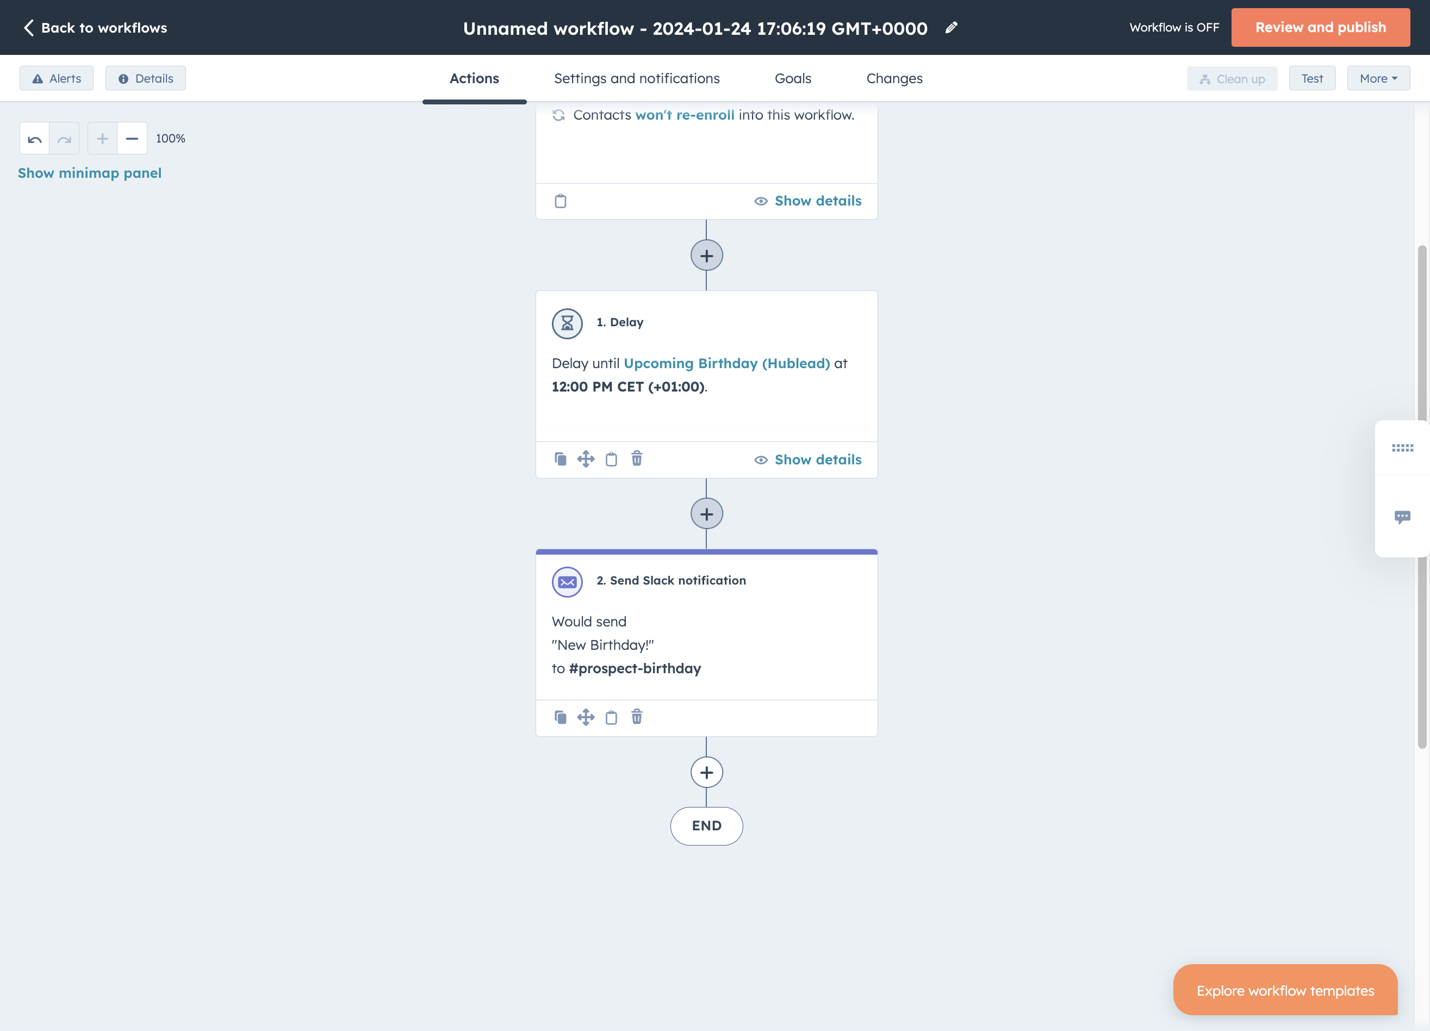
Task: Click clipboard icon in enrollment trigger card
Action: coord(561,201)
